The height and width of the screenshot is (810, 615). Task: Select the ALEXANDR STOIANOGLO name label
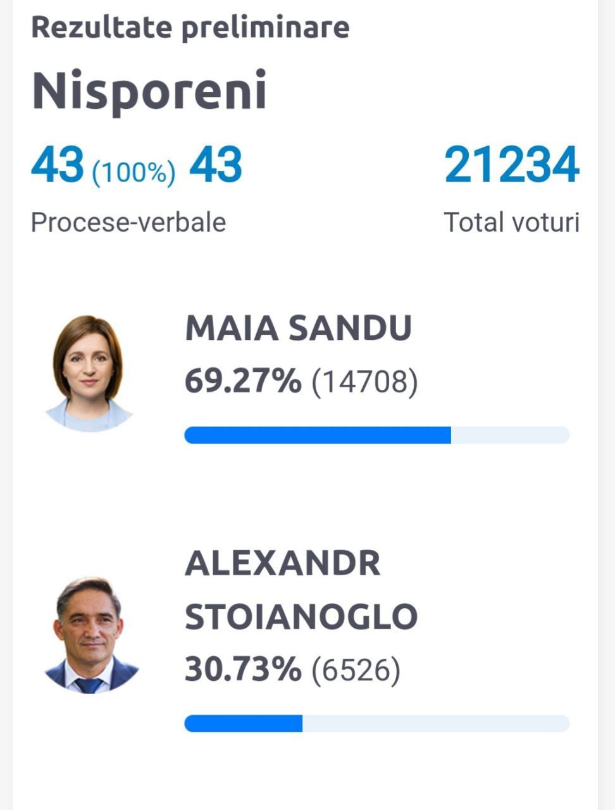point(301,590)
